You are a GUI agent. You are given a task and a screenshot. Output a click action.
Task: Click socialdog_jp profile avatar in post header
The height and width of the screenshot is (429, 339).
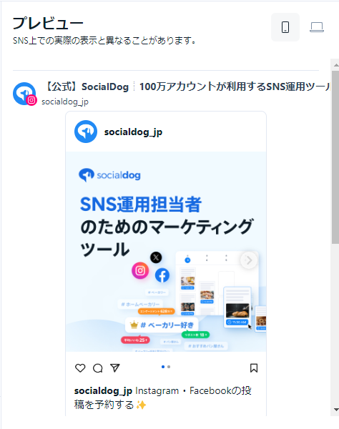coord(86,132)
